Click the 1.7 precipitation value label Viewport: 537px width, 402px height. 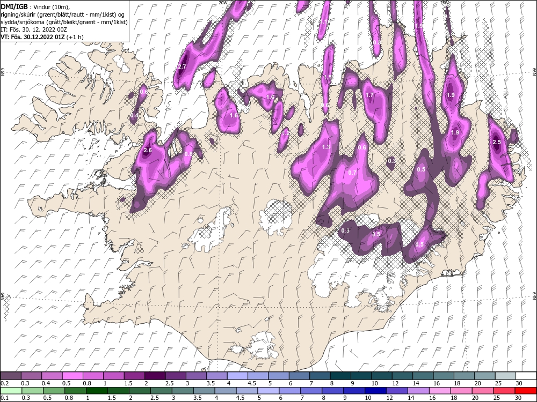point(369,95)
